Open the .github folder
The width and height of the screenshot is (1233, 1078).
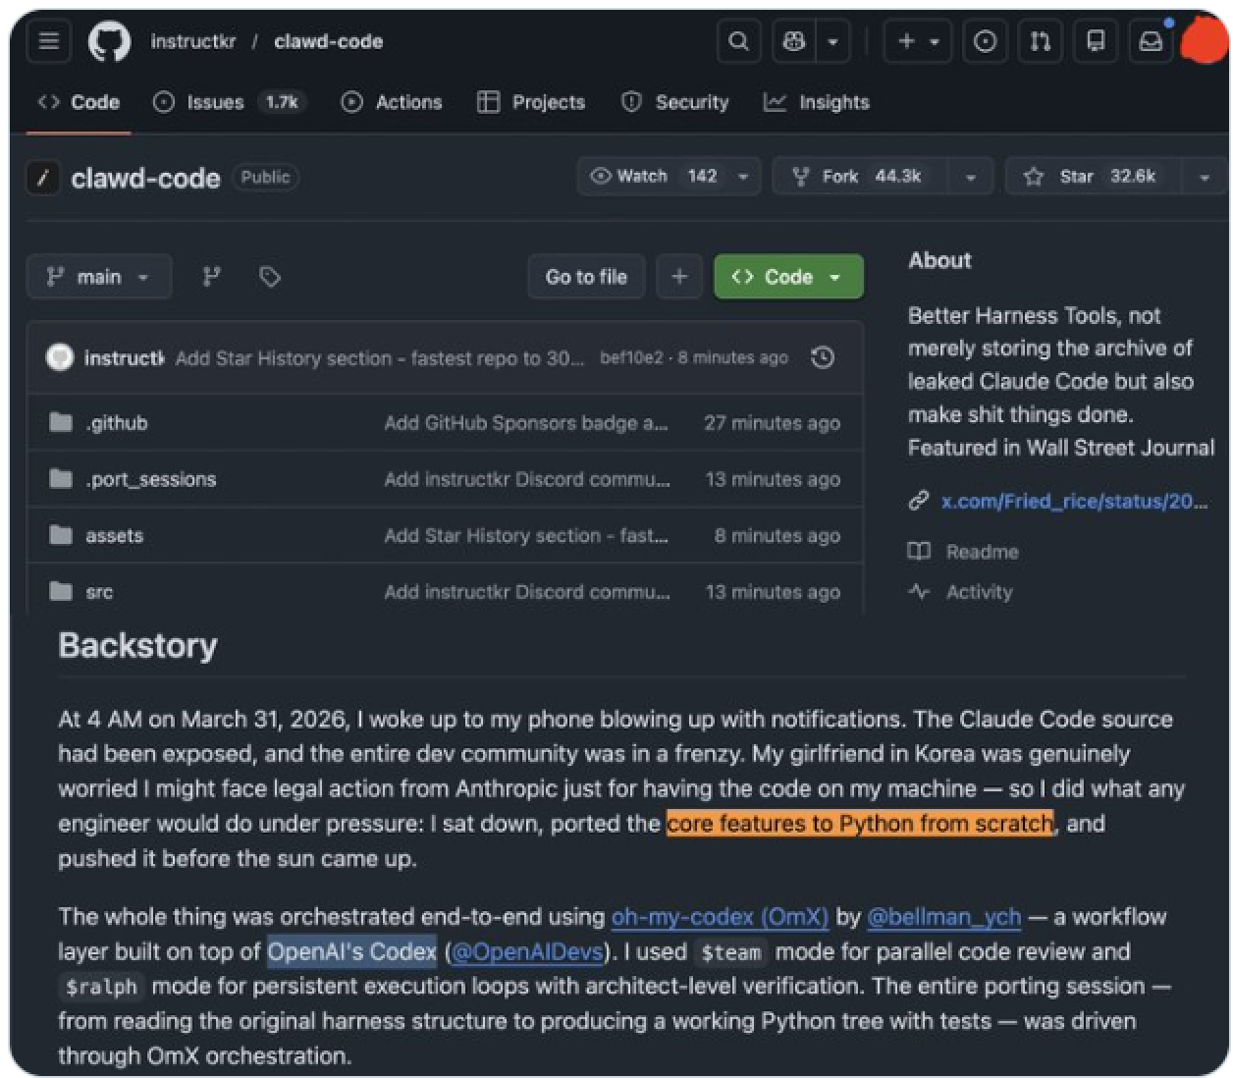click(x=116, y=423)
